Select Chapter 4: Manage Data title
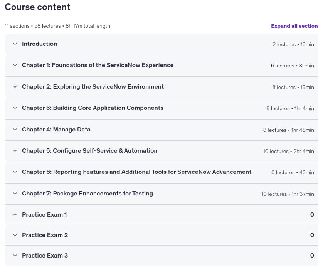Screen dimensions: 318x266 56,130
